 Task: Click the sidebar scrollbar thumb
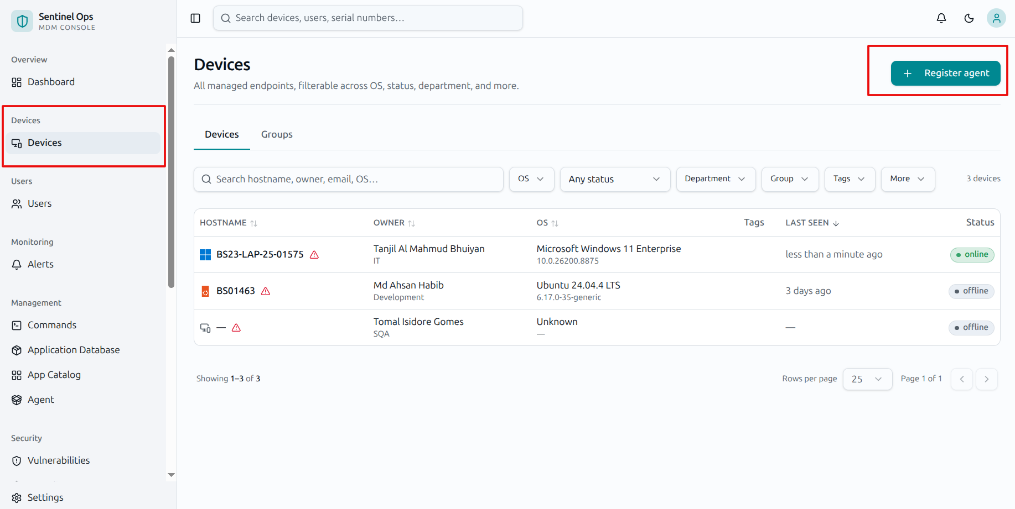coord(171,172)
